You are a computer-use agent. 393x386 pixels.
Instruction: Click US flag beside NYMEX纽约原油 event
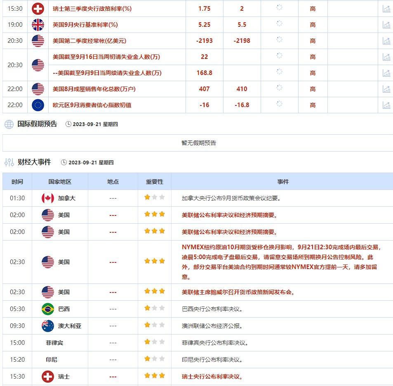click(47, 262)
